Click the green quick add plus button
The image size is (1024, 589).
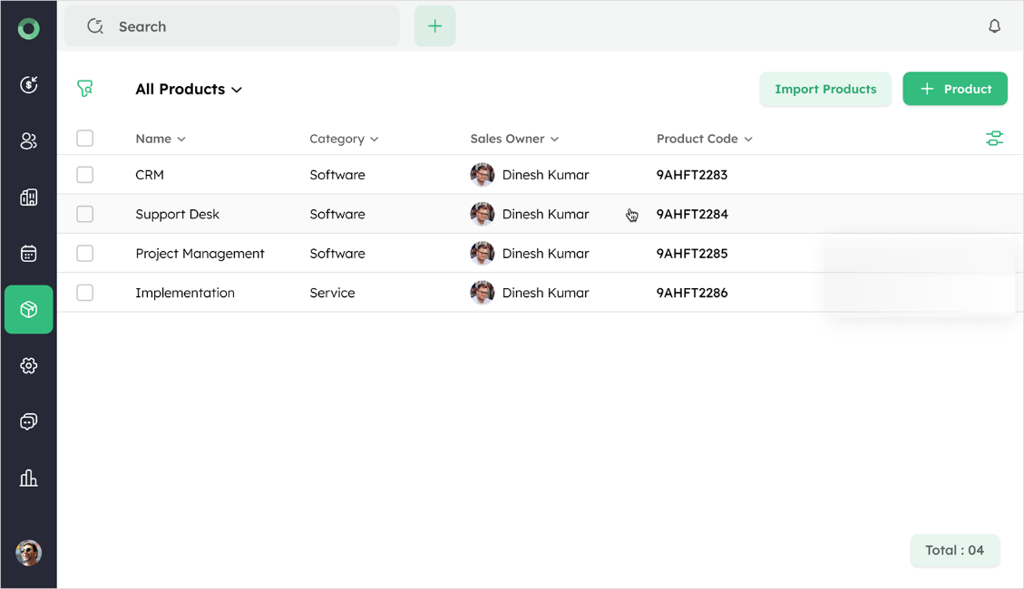pos(435,26)
